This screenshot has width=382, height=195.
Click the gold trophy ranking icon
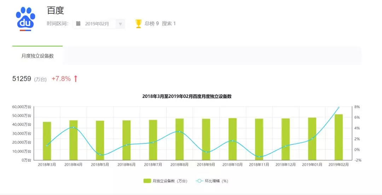(x=138, y=24)
